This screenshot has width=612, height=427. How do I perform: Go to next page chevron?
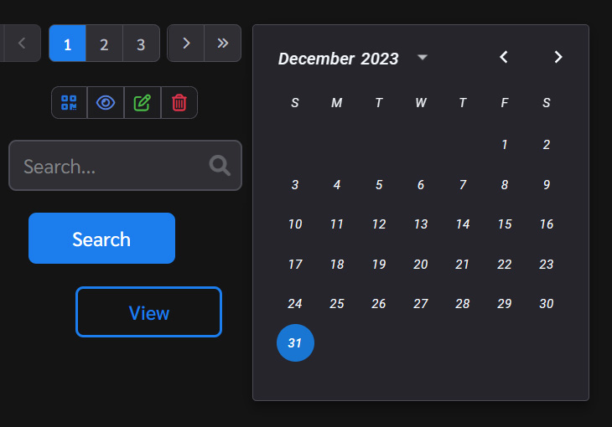click(x=186, y=43)
